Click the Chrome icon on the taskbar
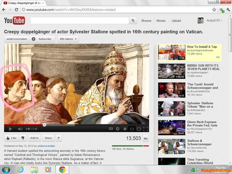 click(62, 170)
